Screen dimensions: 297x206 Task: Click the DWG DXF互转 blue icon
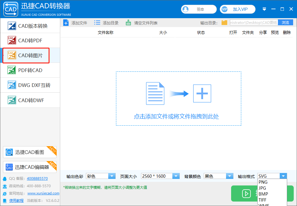click(x=12, y=85)
